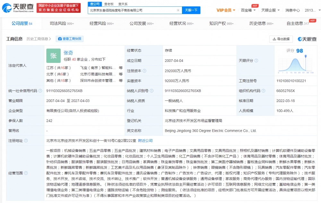Switch to 查老板 search tab

(x=109, y=4)
